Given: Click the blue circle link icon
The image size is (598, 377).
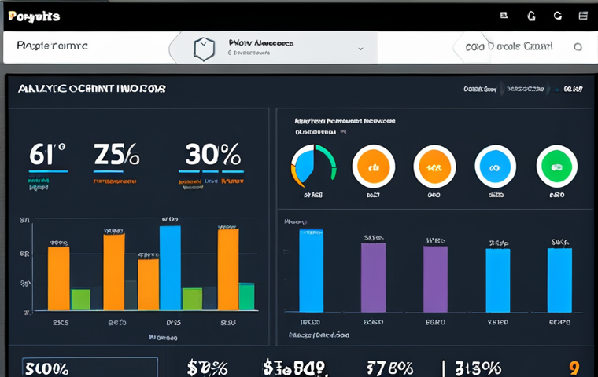Looking at the screenshot, I should 496,167.
